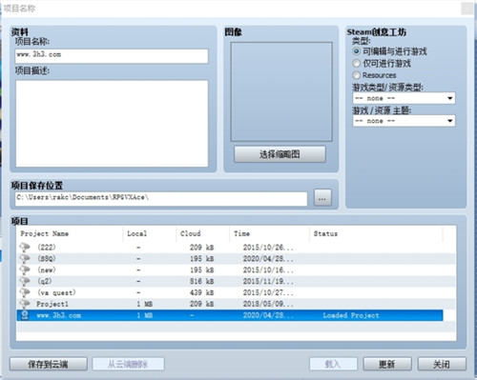Focus the project name field containing www.3h3.com
The width and height of the screenshot is (477, 380).
point(112,56)
